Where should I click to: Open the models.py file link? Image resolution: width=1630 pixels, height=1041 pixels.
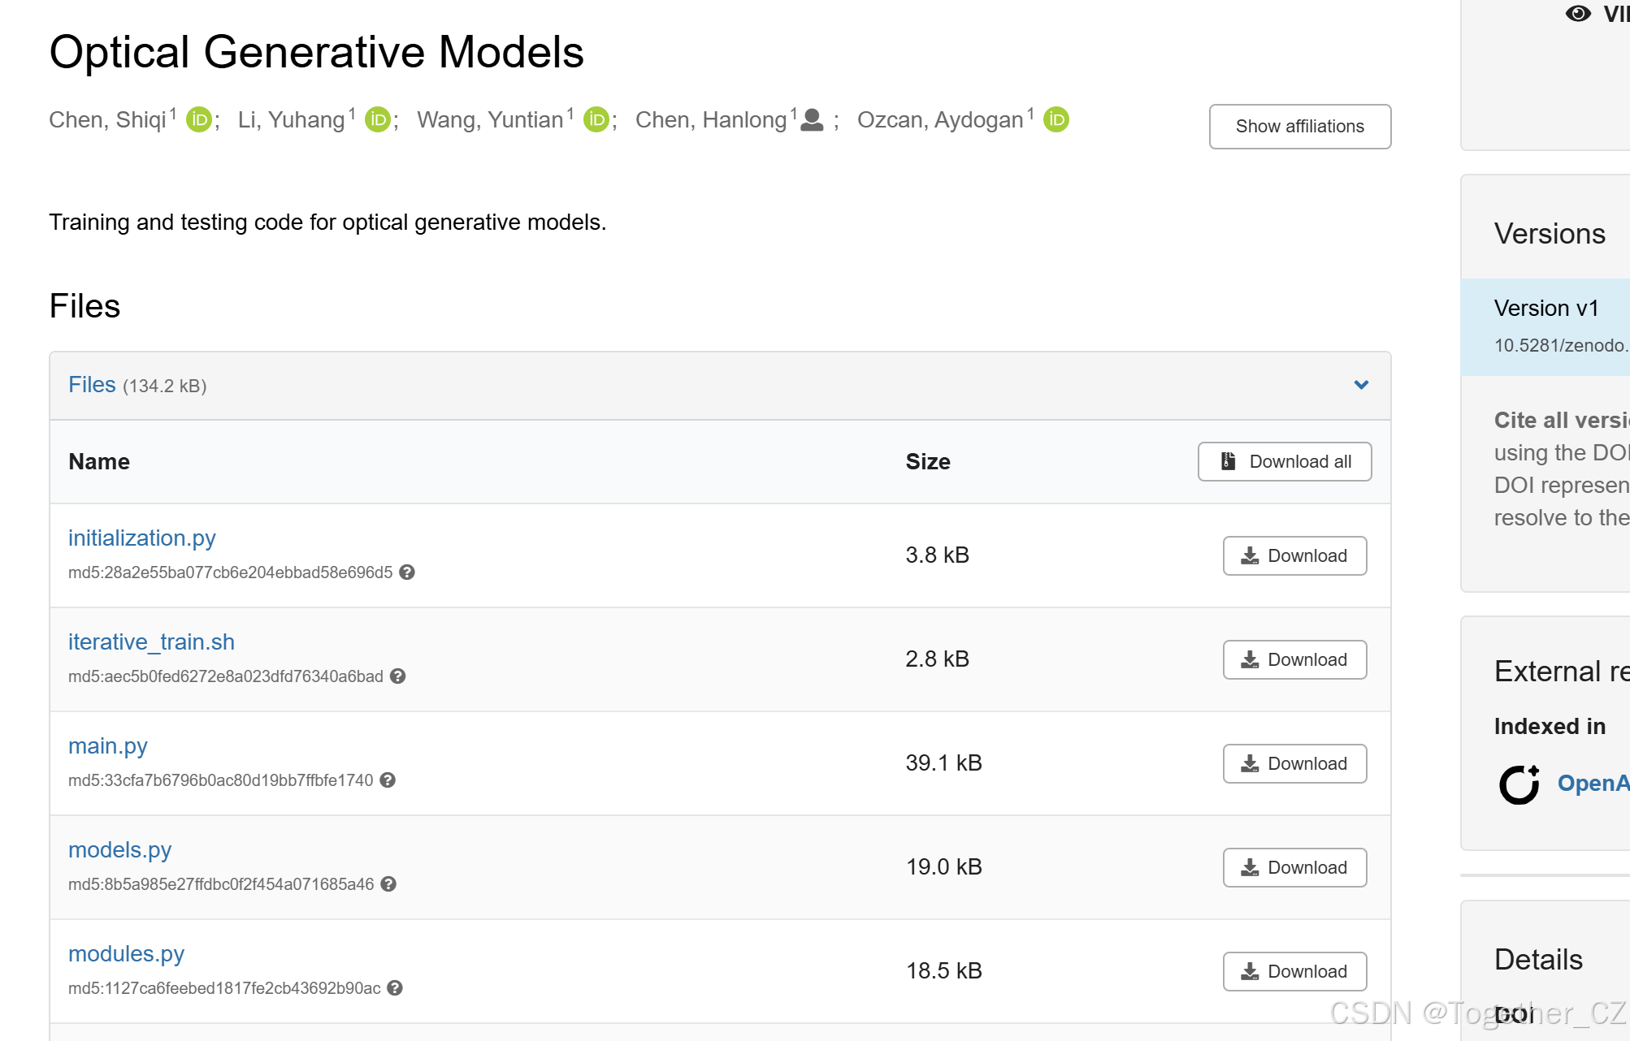(x=119, y=850)
